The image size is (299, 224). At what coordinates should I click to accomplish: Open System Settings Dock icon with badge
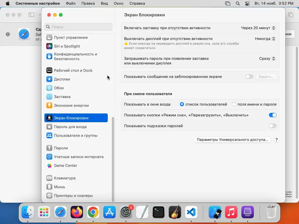[x=126, y=212]
